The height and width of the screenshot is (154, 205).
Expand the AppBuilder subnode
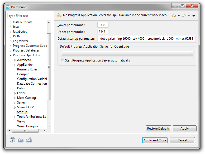click(15, 65)
